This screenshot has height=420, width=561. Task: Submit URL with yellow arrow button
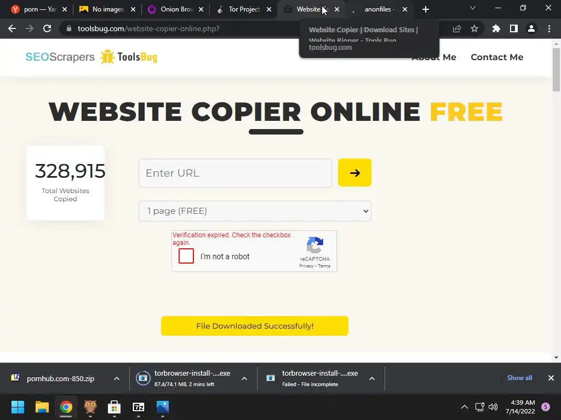click(x=354, y=173)
